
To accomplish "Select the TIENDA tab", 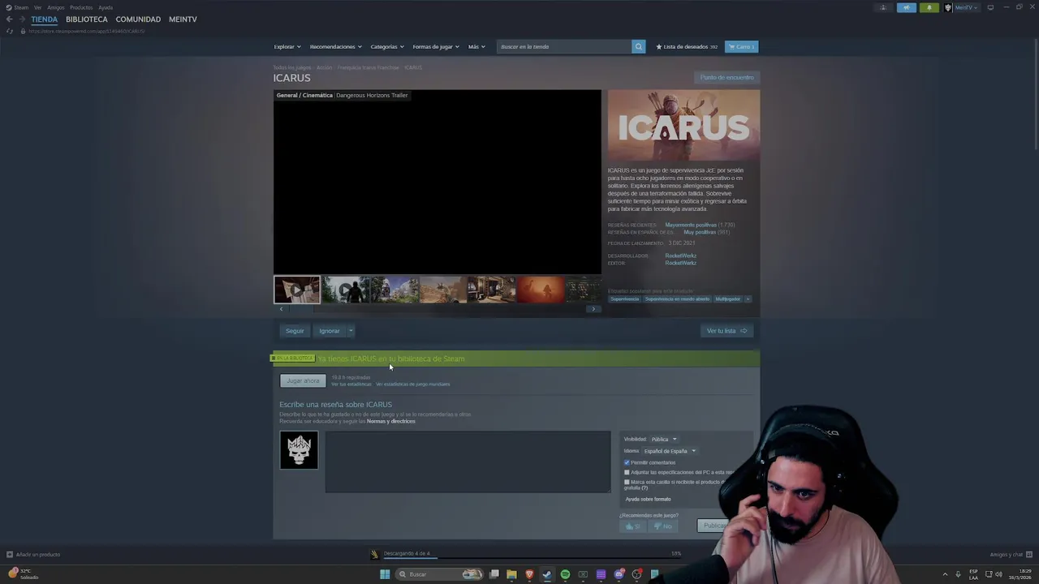I will (x=44, y=19).
